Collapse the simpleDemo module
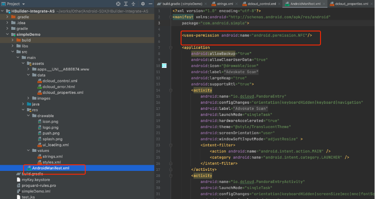The height and width of the screenshot is (199, 375). click(x=7, y=34)
